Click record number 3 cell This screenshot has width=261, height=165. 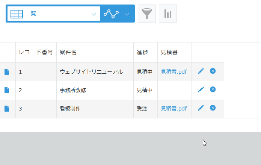pyautogui.click(x=36, y=109)
